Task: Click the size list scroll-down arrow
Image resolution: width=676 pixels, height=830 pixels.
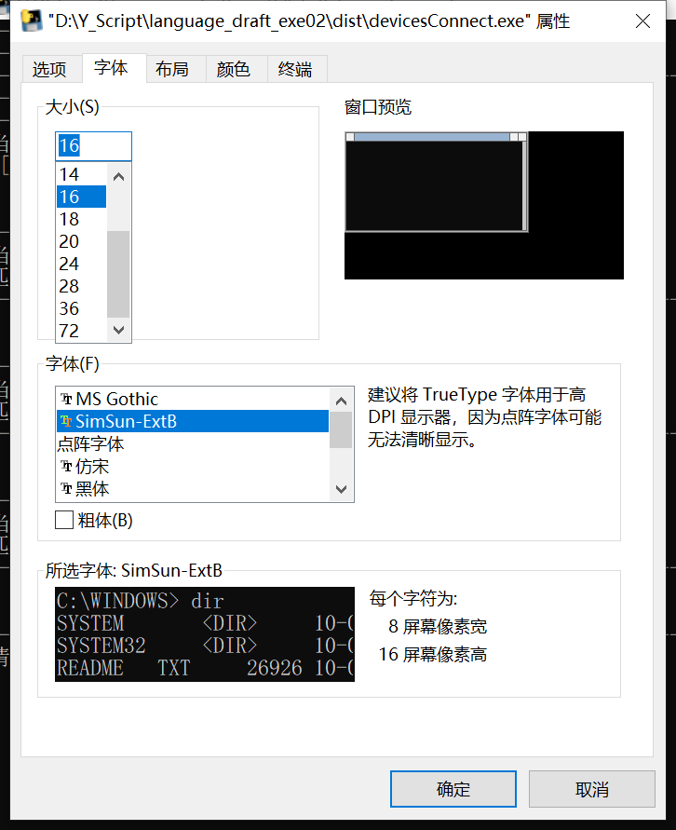Action: click(118, 330)
